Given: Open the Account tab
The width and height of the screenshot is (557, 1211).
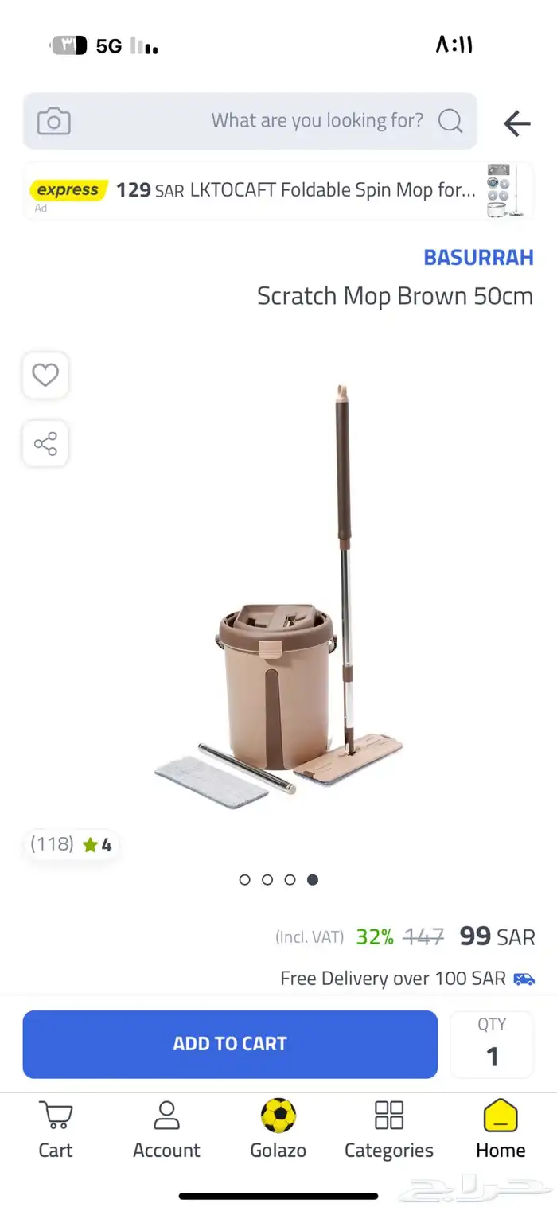Looking at the screenshot, I should [166, 1129].
